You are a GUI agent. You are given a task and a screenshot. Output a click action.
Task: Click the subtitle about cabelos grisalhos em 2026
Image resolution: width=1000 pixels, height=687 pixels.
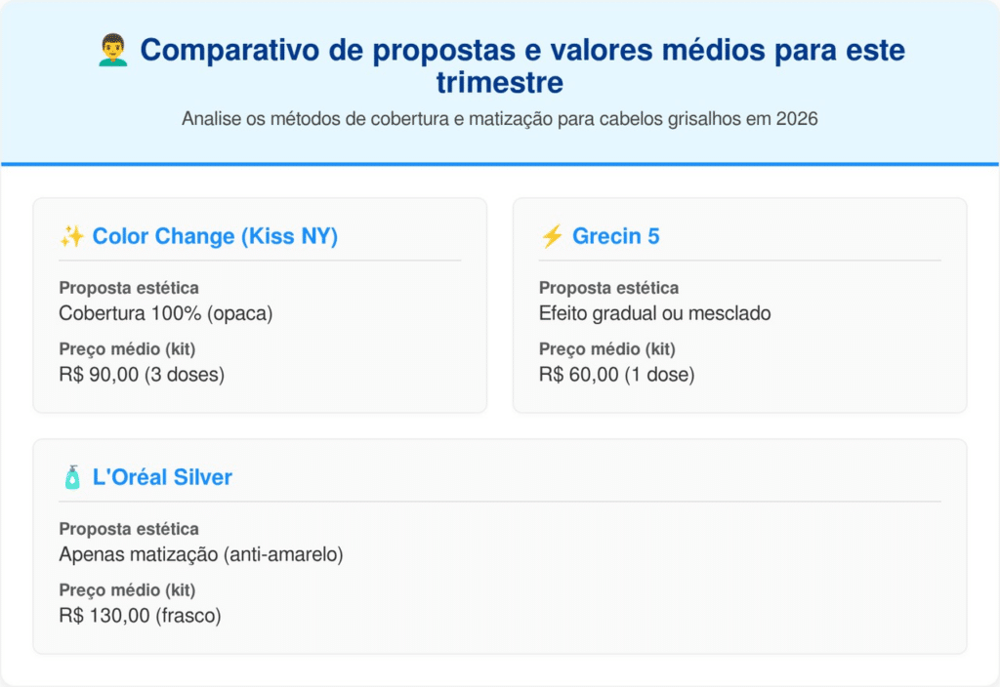click(499, 120)
